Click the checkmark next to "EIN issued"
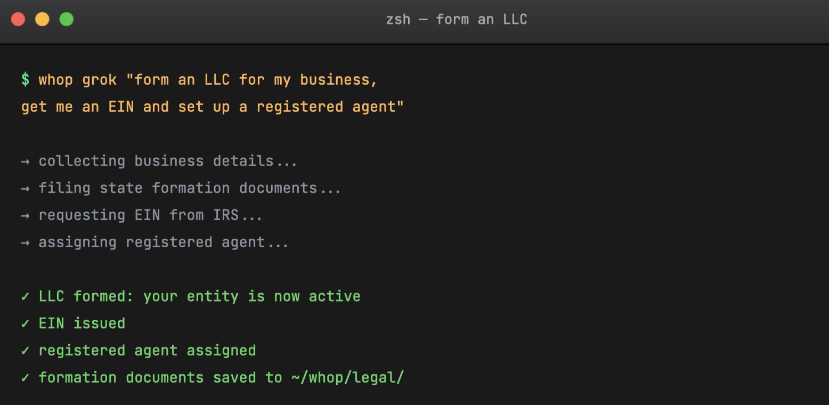The height and width of the screenshot is (405, 829). pyautogui.click(x=25, y=323)
